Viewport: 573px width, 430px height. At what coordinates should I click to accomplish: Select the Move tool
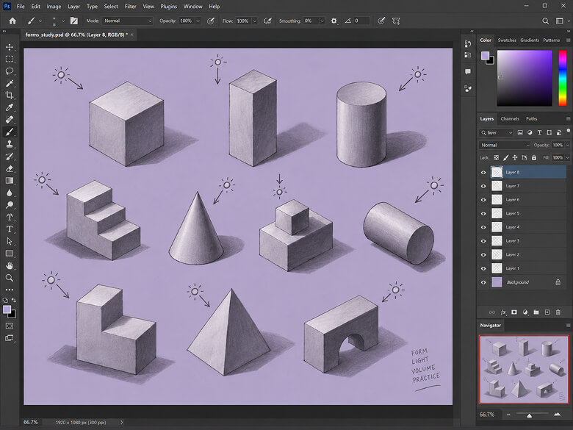click(10, 47)
